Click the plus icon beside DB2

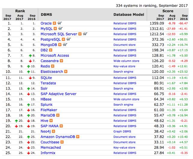tap(51, 50)
